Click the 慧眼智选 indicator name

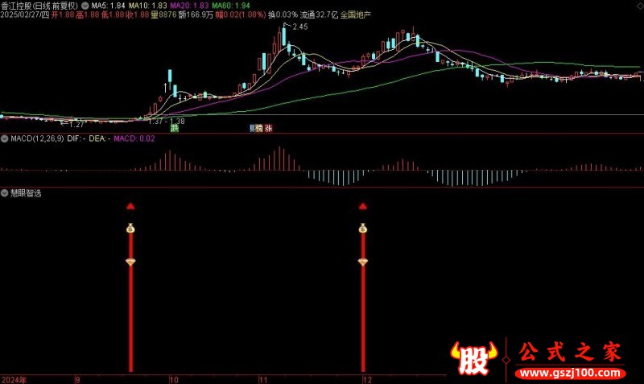click(x=26, y=193)
